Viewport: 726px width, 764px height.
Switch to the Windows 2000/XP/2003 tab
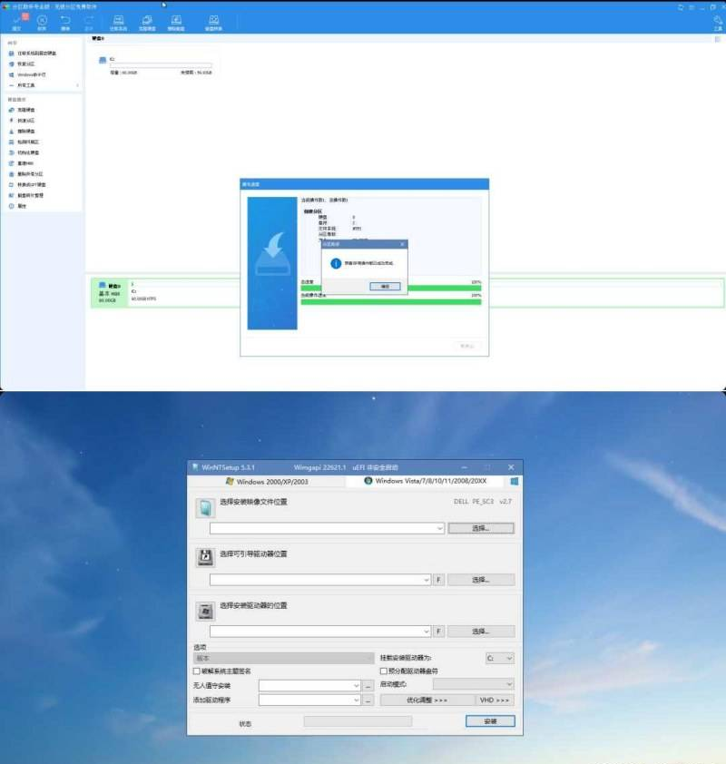point(267,482)
